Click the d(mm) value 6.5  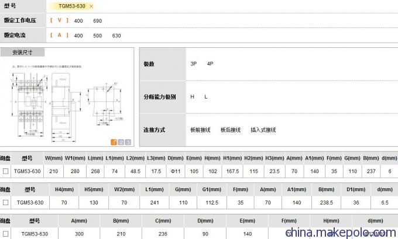(385, 203)
